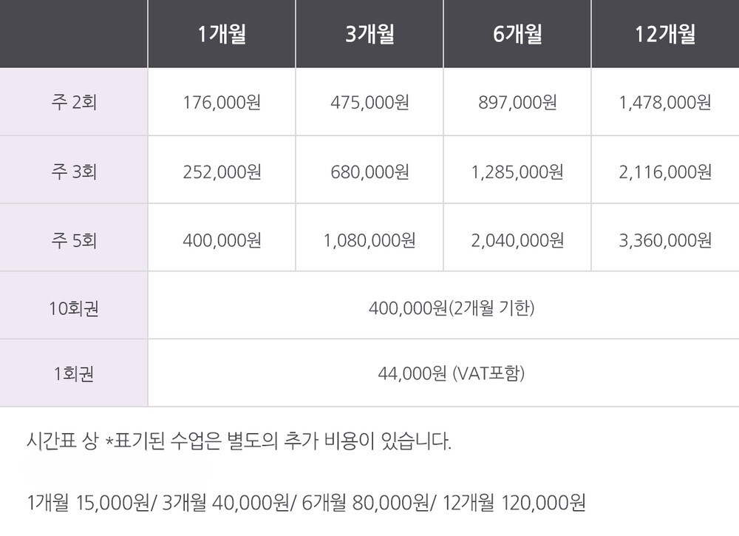Select the 주 5회 row label
The height and width of the screenshot is (536, 739).
tap(74, 240)
